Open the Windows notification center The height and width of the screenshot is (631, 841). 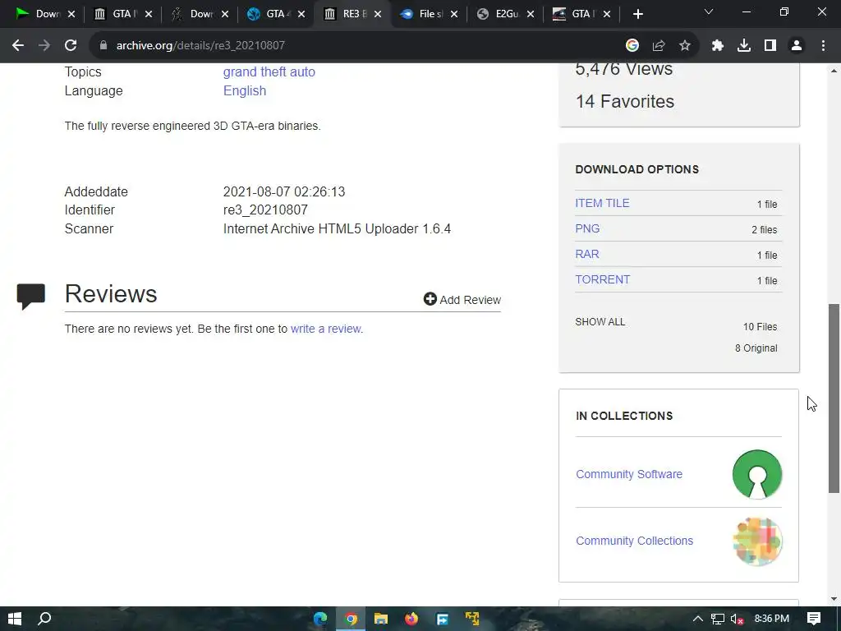pyautogui.click(x=814, y=619)
